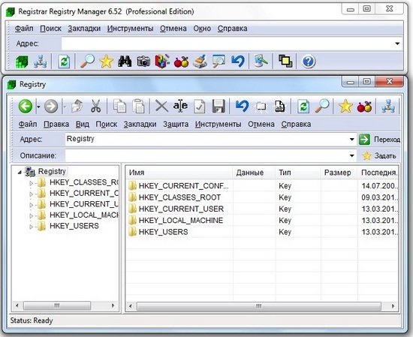Viewport: 413px width, 337px height.
Task: Expand HKEY_LOCAL_MACHINE in the tree
Action: pos(31,216)
